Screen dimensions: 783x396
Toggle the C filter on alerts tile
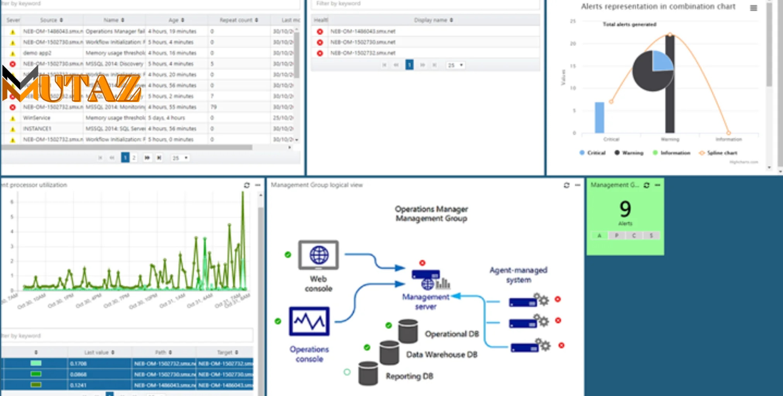[x=634, y=236]
